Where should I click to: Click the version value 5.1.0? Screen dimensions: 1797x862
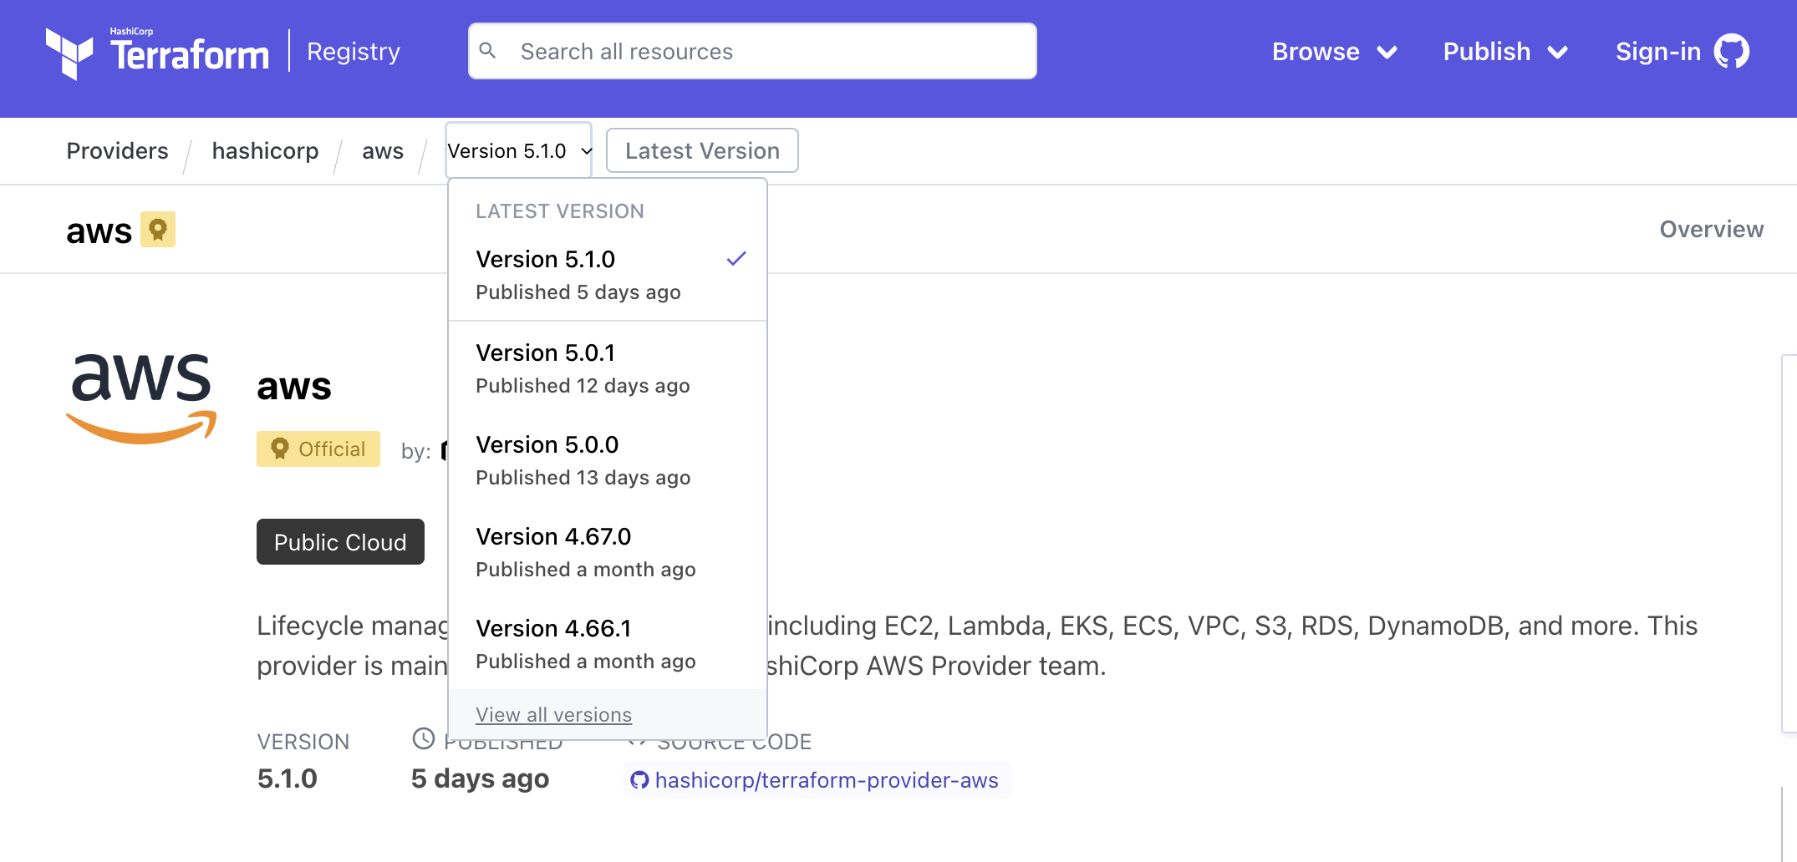pos(287,778)
